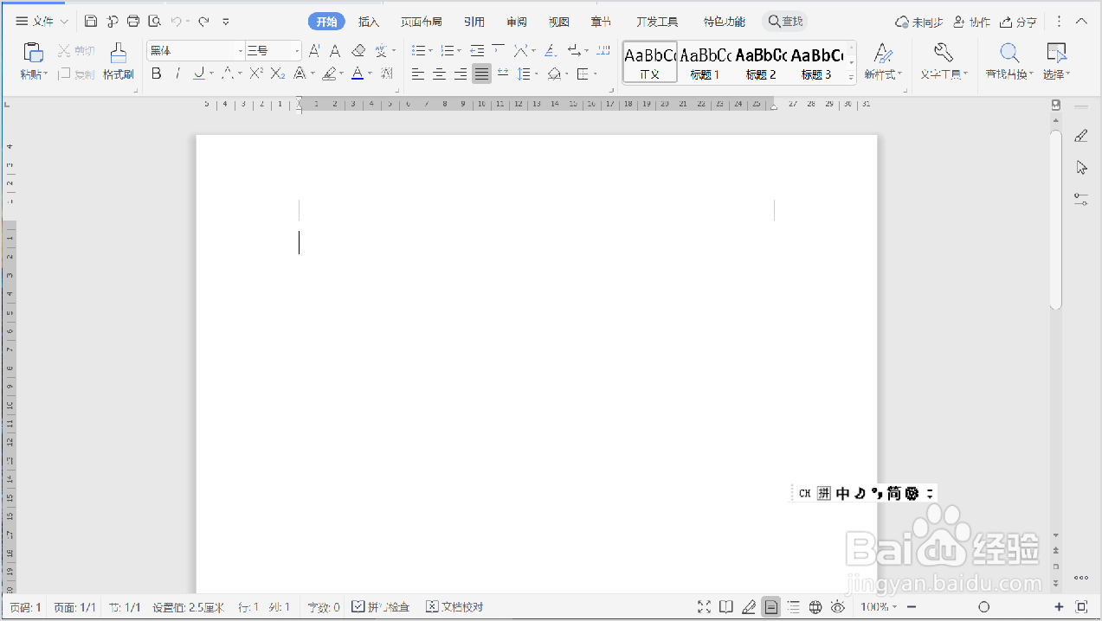Click 文档校对 in the status bar
The height and width of the screenshot is (621, 1102).
click(454, 607)
